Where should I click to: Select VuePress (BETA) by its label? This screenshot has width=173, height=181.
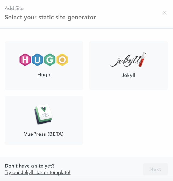(x=44, y=134)
